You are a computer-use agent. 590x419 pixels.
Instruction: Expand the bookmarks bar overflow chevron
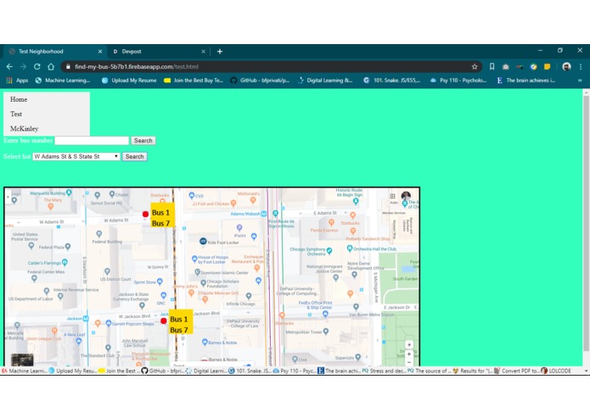click(580, 80)
